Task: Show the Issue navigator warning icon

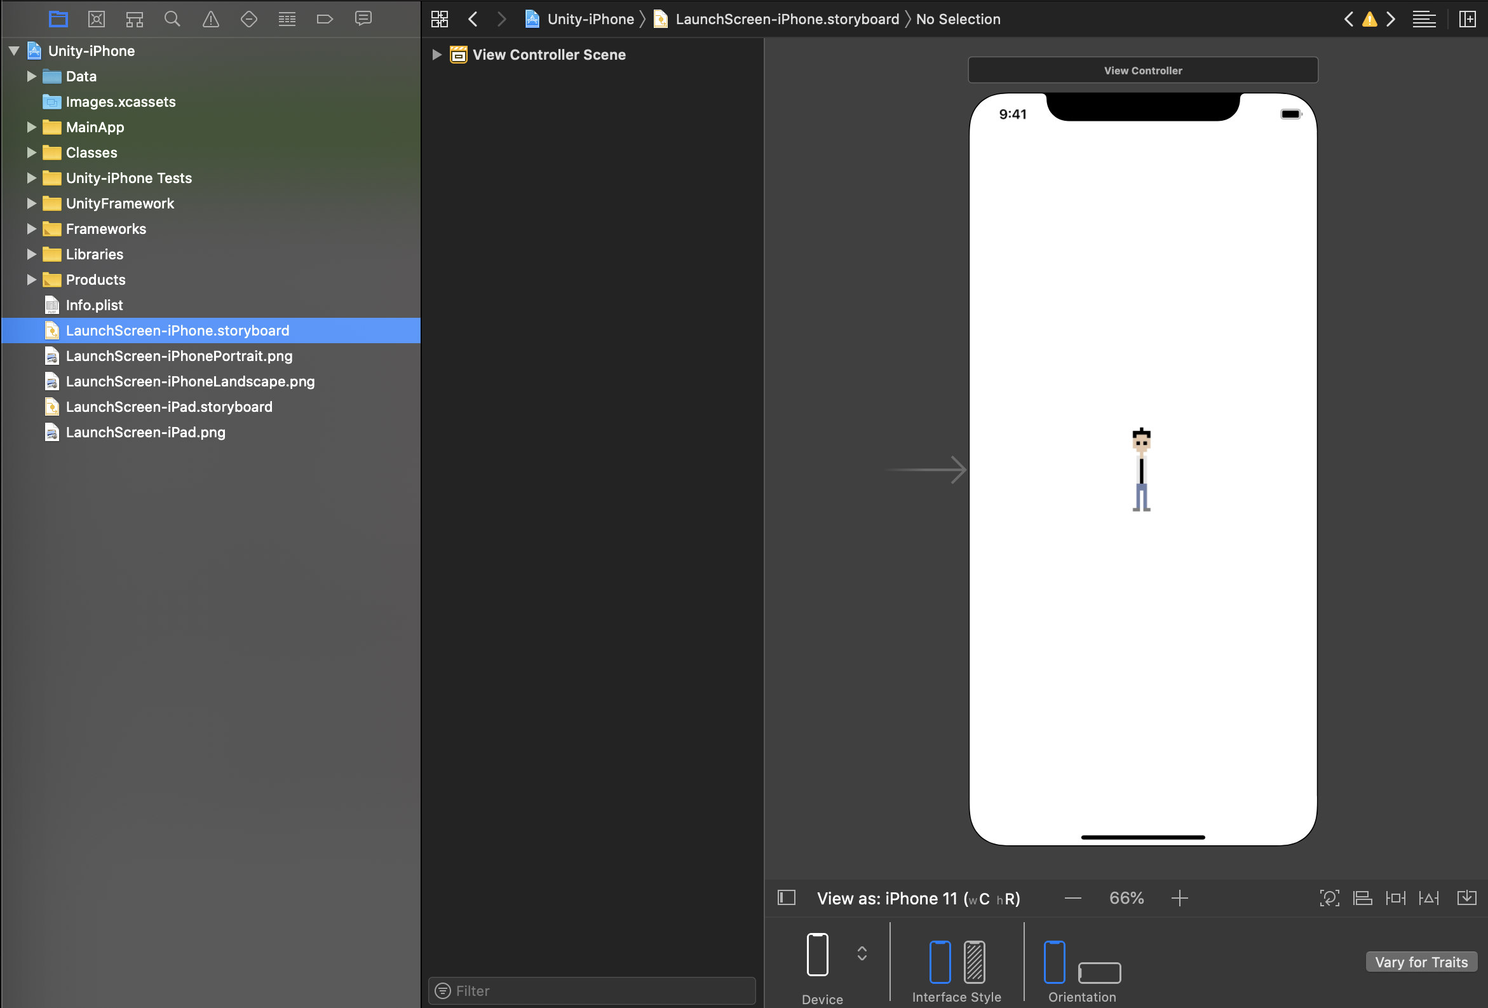Action: (211, 19)
